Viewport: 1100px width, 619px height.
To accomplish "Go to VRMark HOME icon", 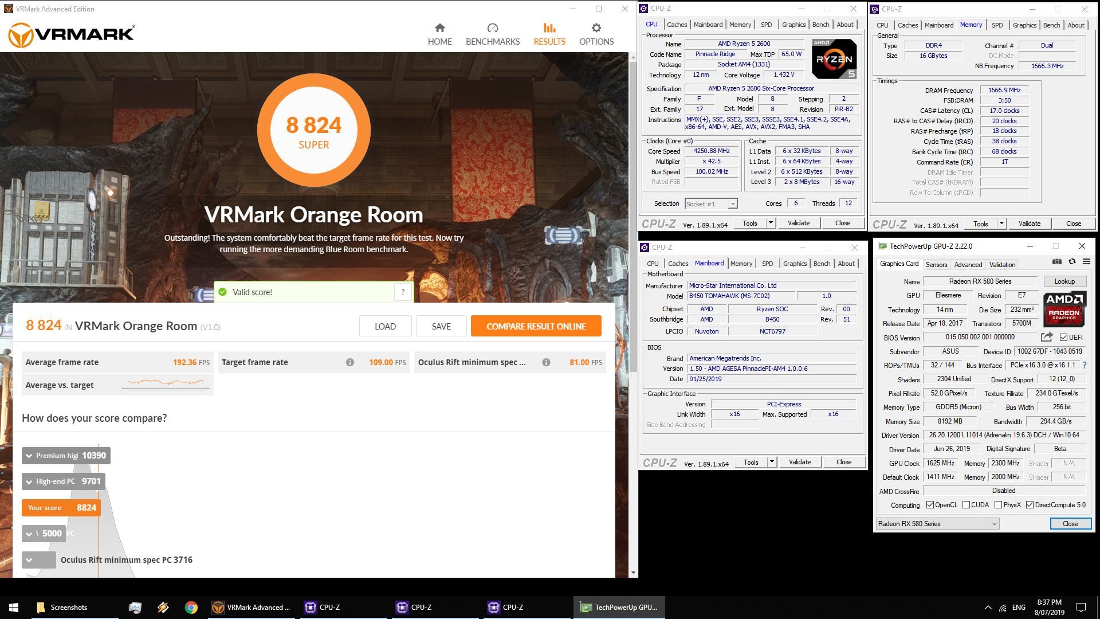I will point(439,28).
